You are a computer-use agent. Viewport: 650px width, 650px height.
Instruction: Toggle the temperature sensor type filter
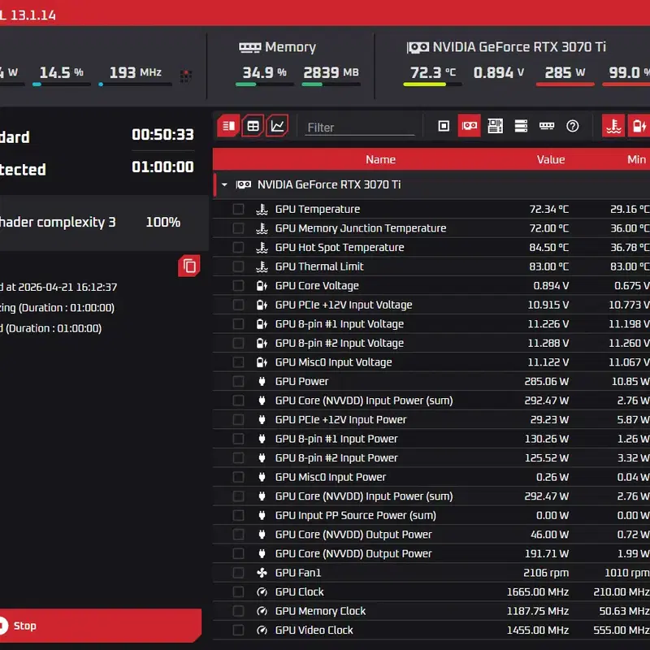tap(613, 126)
